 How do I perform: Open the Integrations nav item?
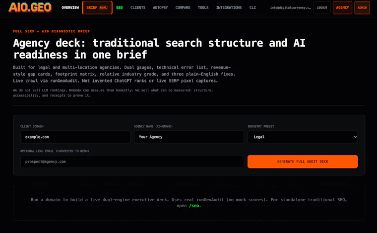click(229, 8)
